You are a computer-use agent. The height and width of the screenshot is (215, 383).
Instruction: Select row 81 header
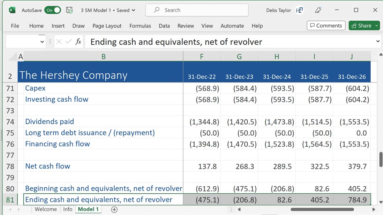click(10, 200)
